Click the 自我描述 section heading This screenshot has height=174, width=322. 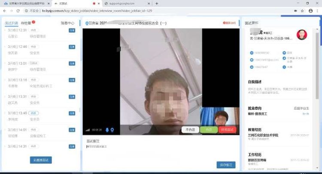(x=255, y=82)
